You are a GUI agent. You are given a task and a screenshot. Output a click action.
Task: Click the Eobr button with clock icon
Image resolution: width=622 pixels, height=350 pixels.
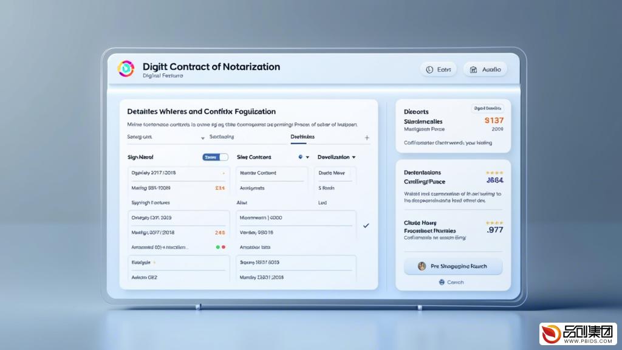(x=439, y=69)
